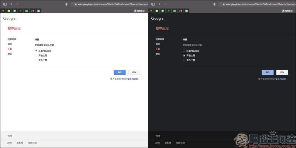This screenshot has height=148, width=296.
Task: Select 裝置預設設定 radio on white page
Action: coord(36,51)
